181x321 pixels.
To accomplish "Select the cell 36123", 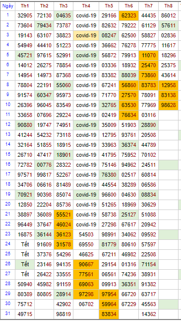I will [63, 234].
